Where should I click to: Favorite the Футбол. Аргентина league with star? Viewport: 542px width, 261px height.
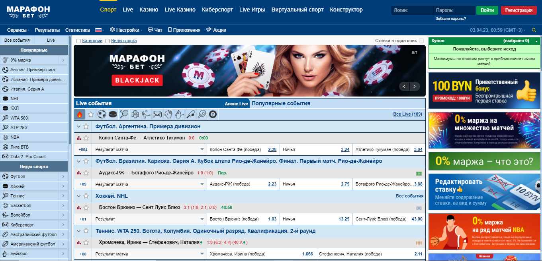pyautogui.click(x=86, y=126)
